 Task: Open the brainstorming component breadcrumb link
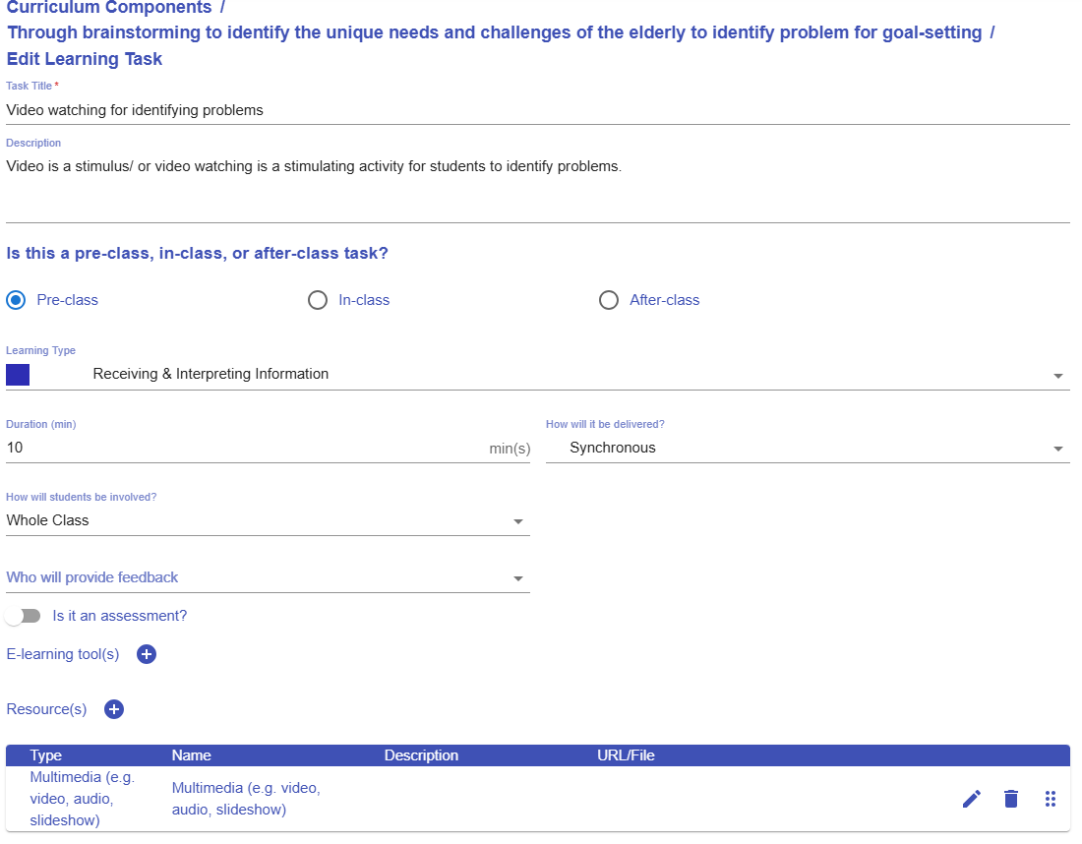494,32
